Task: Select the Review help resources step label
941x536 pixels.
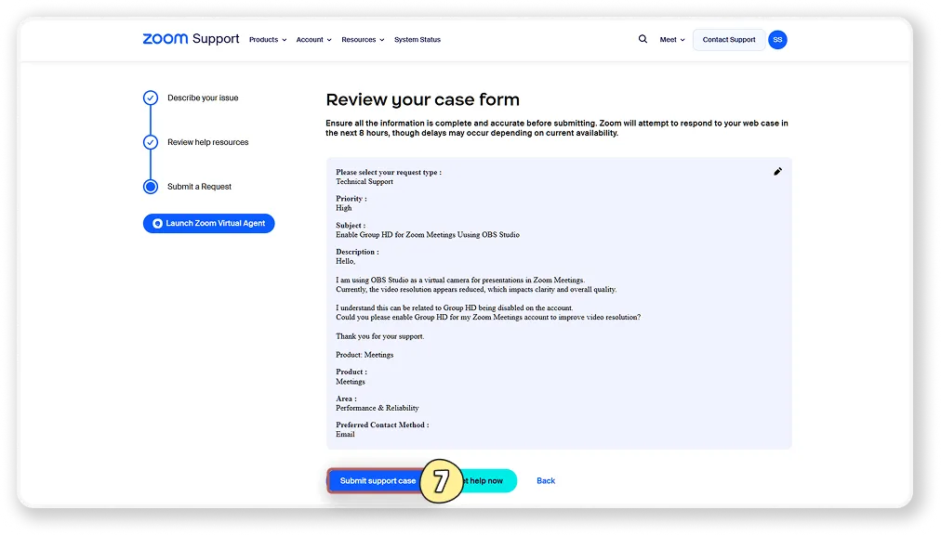Action: 207,142
